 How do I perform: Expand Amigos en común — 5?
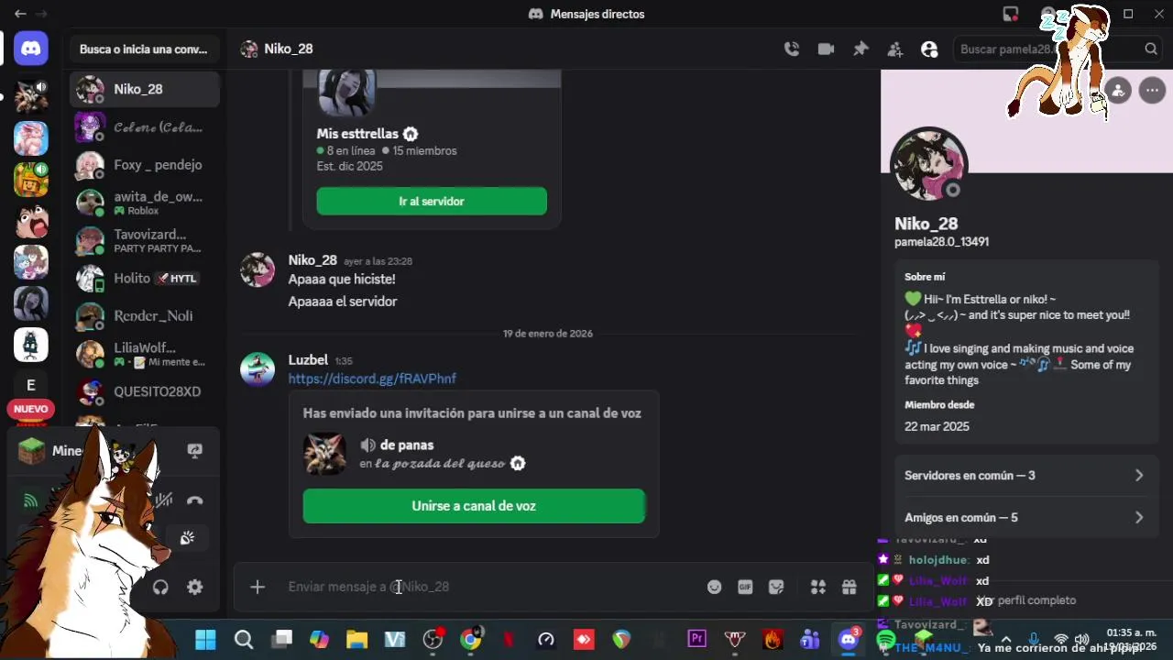pos(1025,518)
